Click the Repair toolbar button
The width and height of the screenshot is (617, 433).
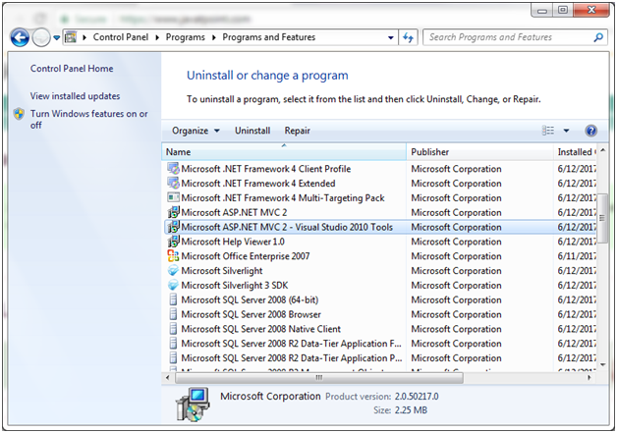pos(298,131)
